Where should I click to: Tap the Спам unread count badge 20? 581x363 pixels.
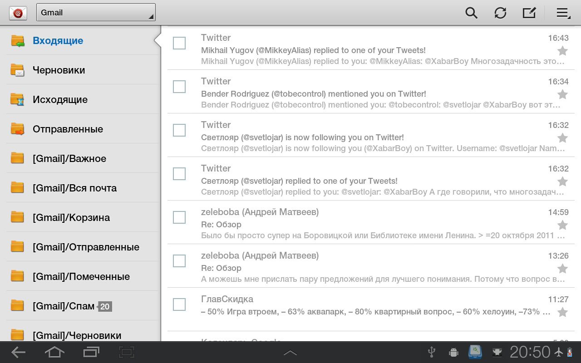tap(104, 307)
